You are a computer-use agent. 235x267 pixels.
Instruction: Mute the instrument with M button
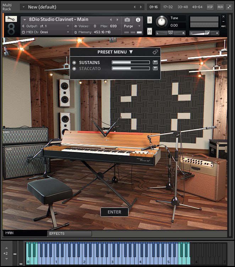(149, 31)
